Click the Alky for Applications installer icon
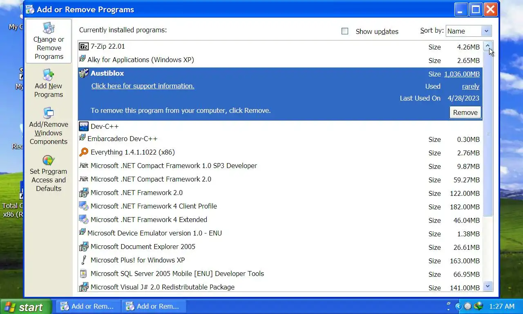523x314 pixels. tap(82, 59)
